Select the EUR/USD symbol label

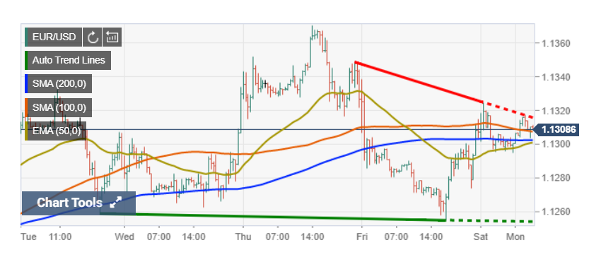coord(54,37)
